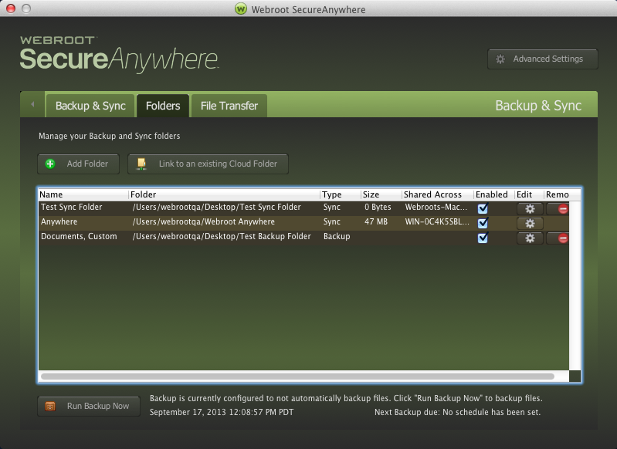Click the Add Folder button
Image resolution: width=617 pixels, height=449 pixels.
(x=78, y=164)
